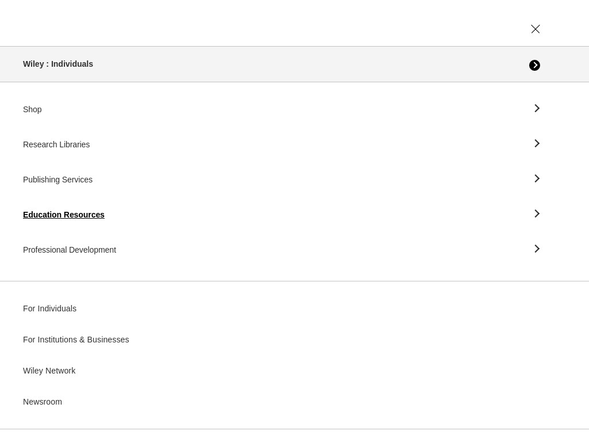
Task: Click the black circular arrow icon
Action: [x=534, y=66]
